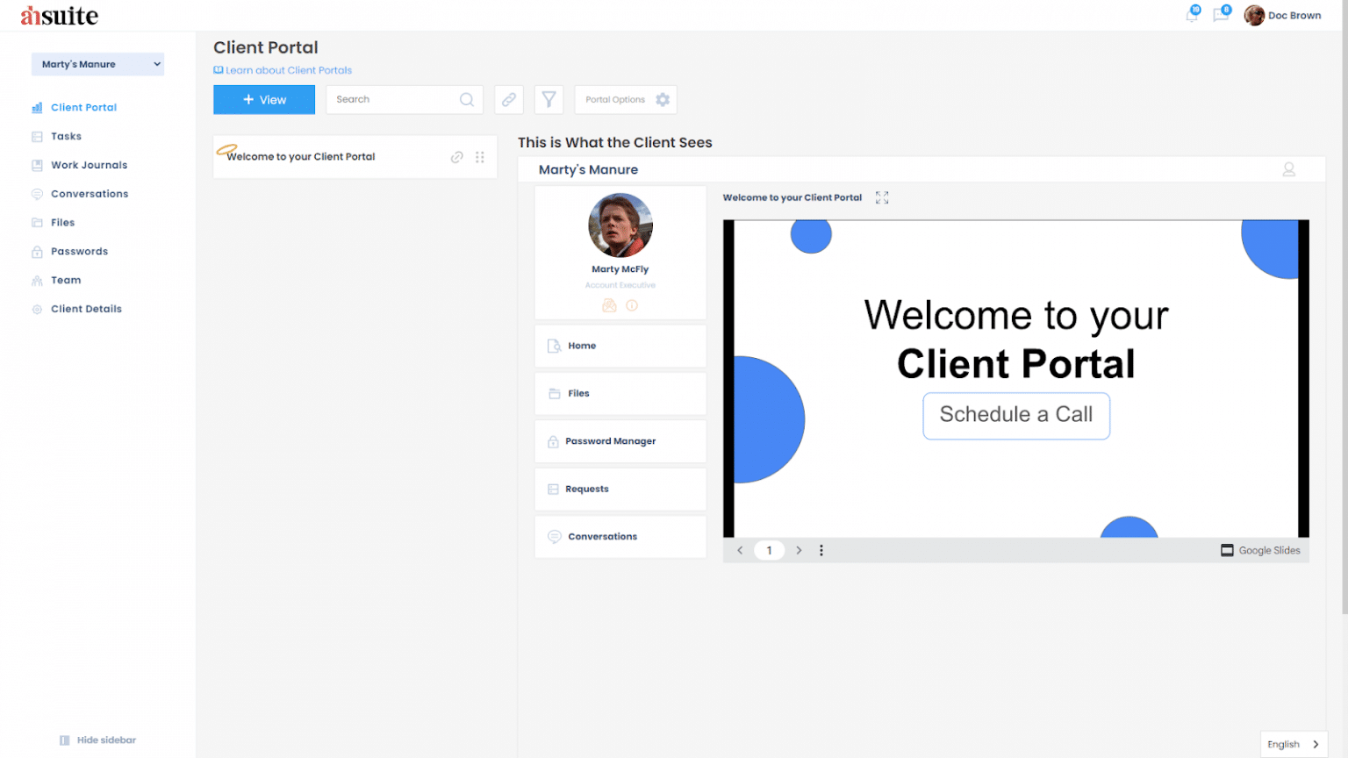This screenshot has height=758, width=1348.
Task: Expand the Welcome slide to fullscreen
Action: click(882, 197)
